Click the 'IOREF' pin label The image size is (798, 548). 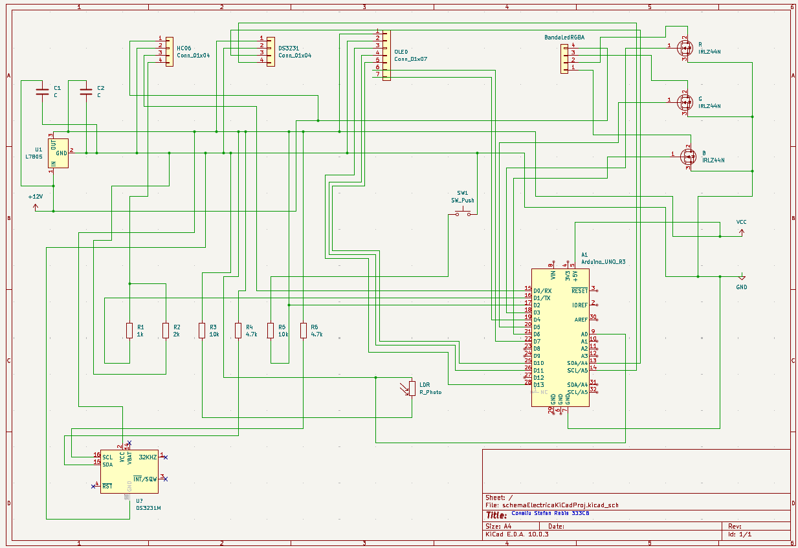tap(580, 305)
